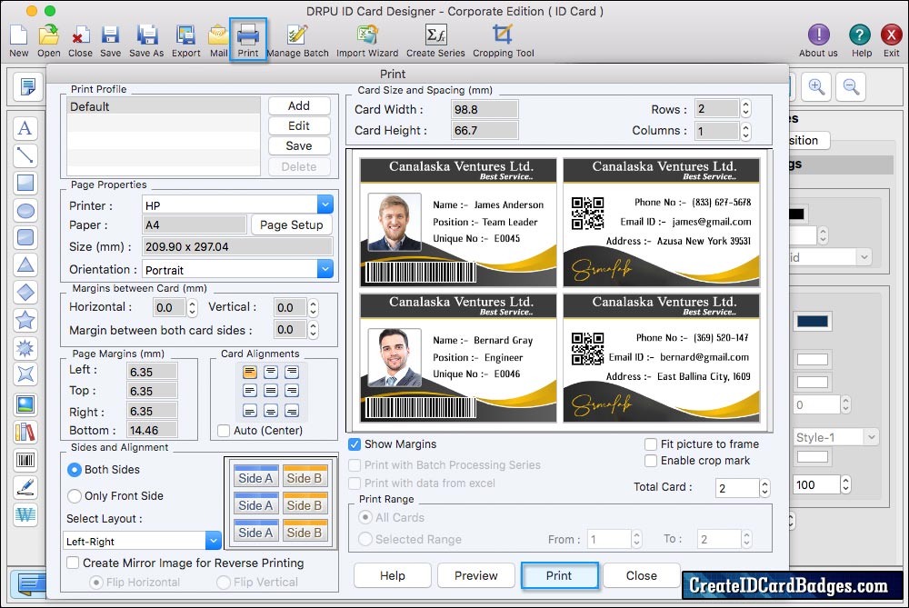This screenshot has width=909, height=608.
Task: Click the Exit icon
Action: coord(891,40)
